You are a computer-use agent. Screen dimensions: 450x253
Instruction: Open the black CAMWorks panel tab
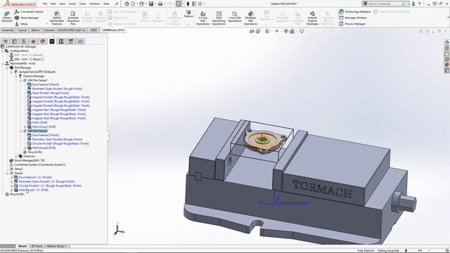(x=52, y=41)
